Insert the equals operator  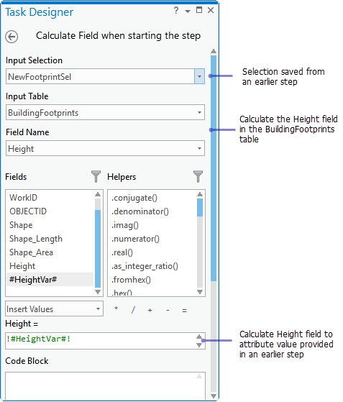coord(185,311)
